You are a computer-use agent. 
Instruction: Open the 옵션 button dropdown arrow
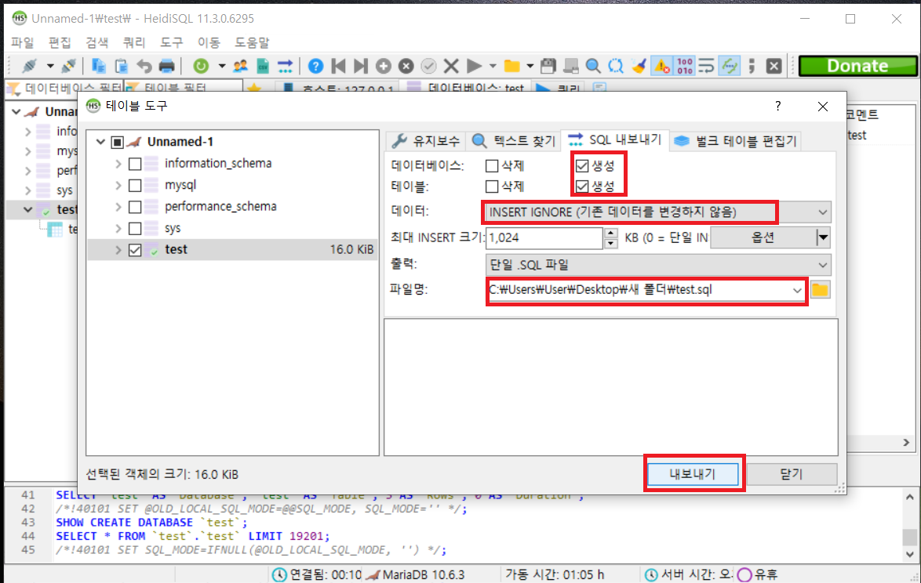[x=823, y=237]
